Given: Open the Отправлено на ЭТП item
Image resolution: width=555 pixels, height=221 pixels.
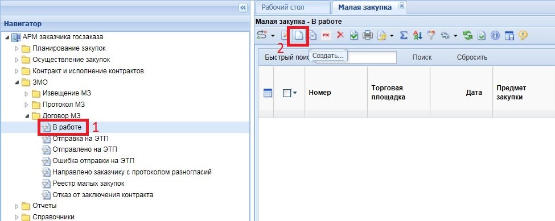Looking at the screenshot, I should pyautogui.click(x=85, y=149).
